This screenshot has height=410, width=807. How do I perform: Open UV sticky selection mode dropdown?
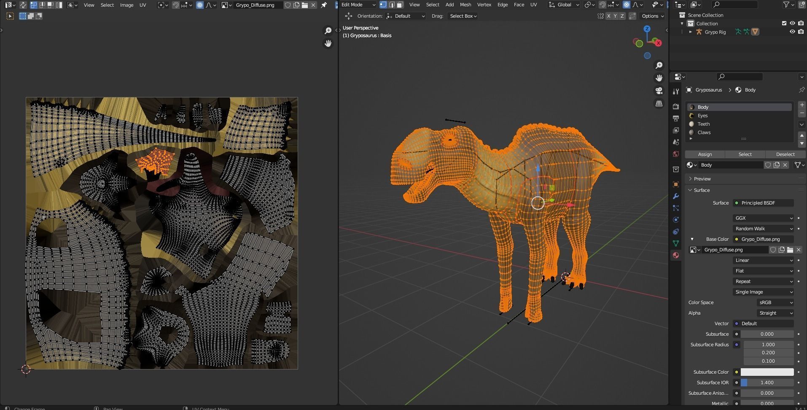[73, 5]
